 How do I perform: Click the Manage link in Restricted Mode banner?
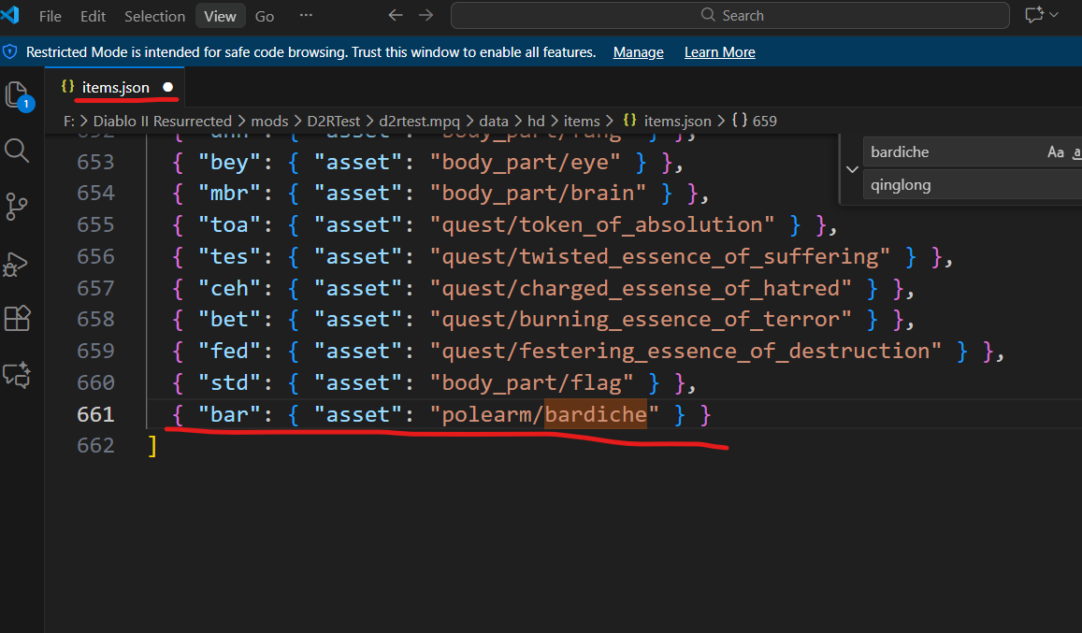point(638,52)
